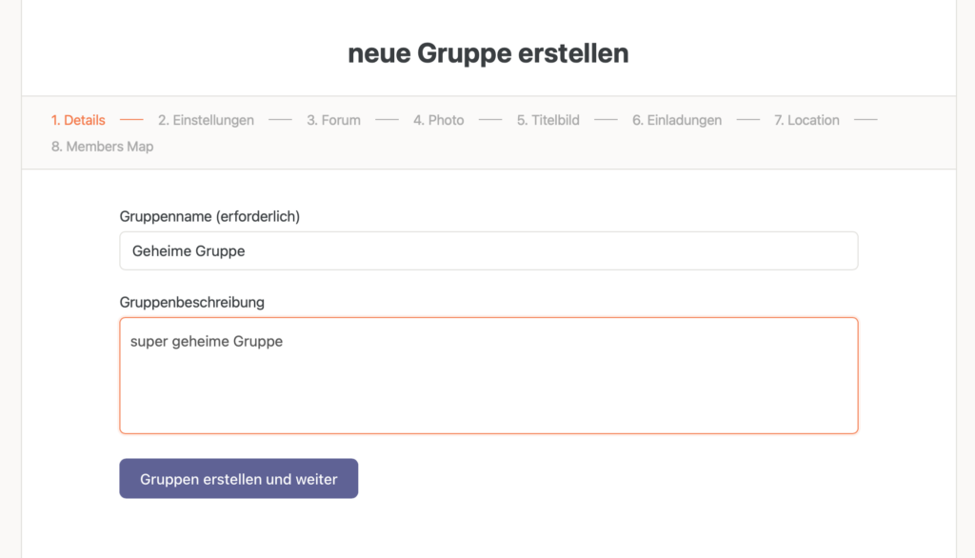Click the separator line after '7. Location'
The height and width of the screenshot is (558, 975).
(865, 120)
